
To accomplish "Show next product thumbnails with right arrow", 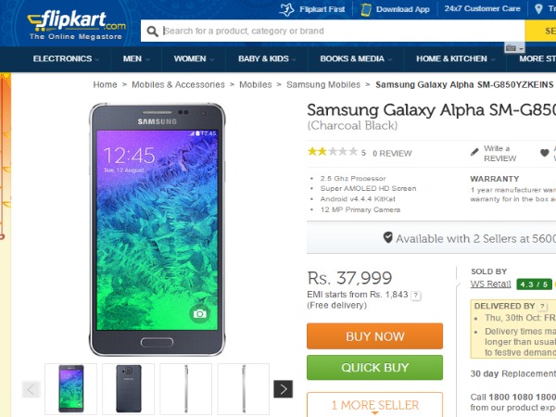I will (284, 389).
